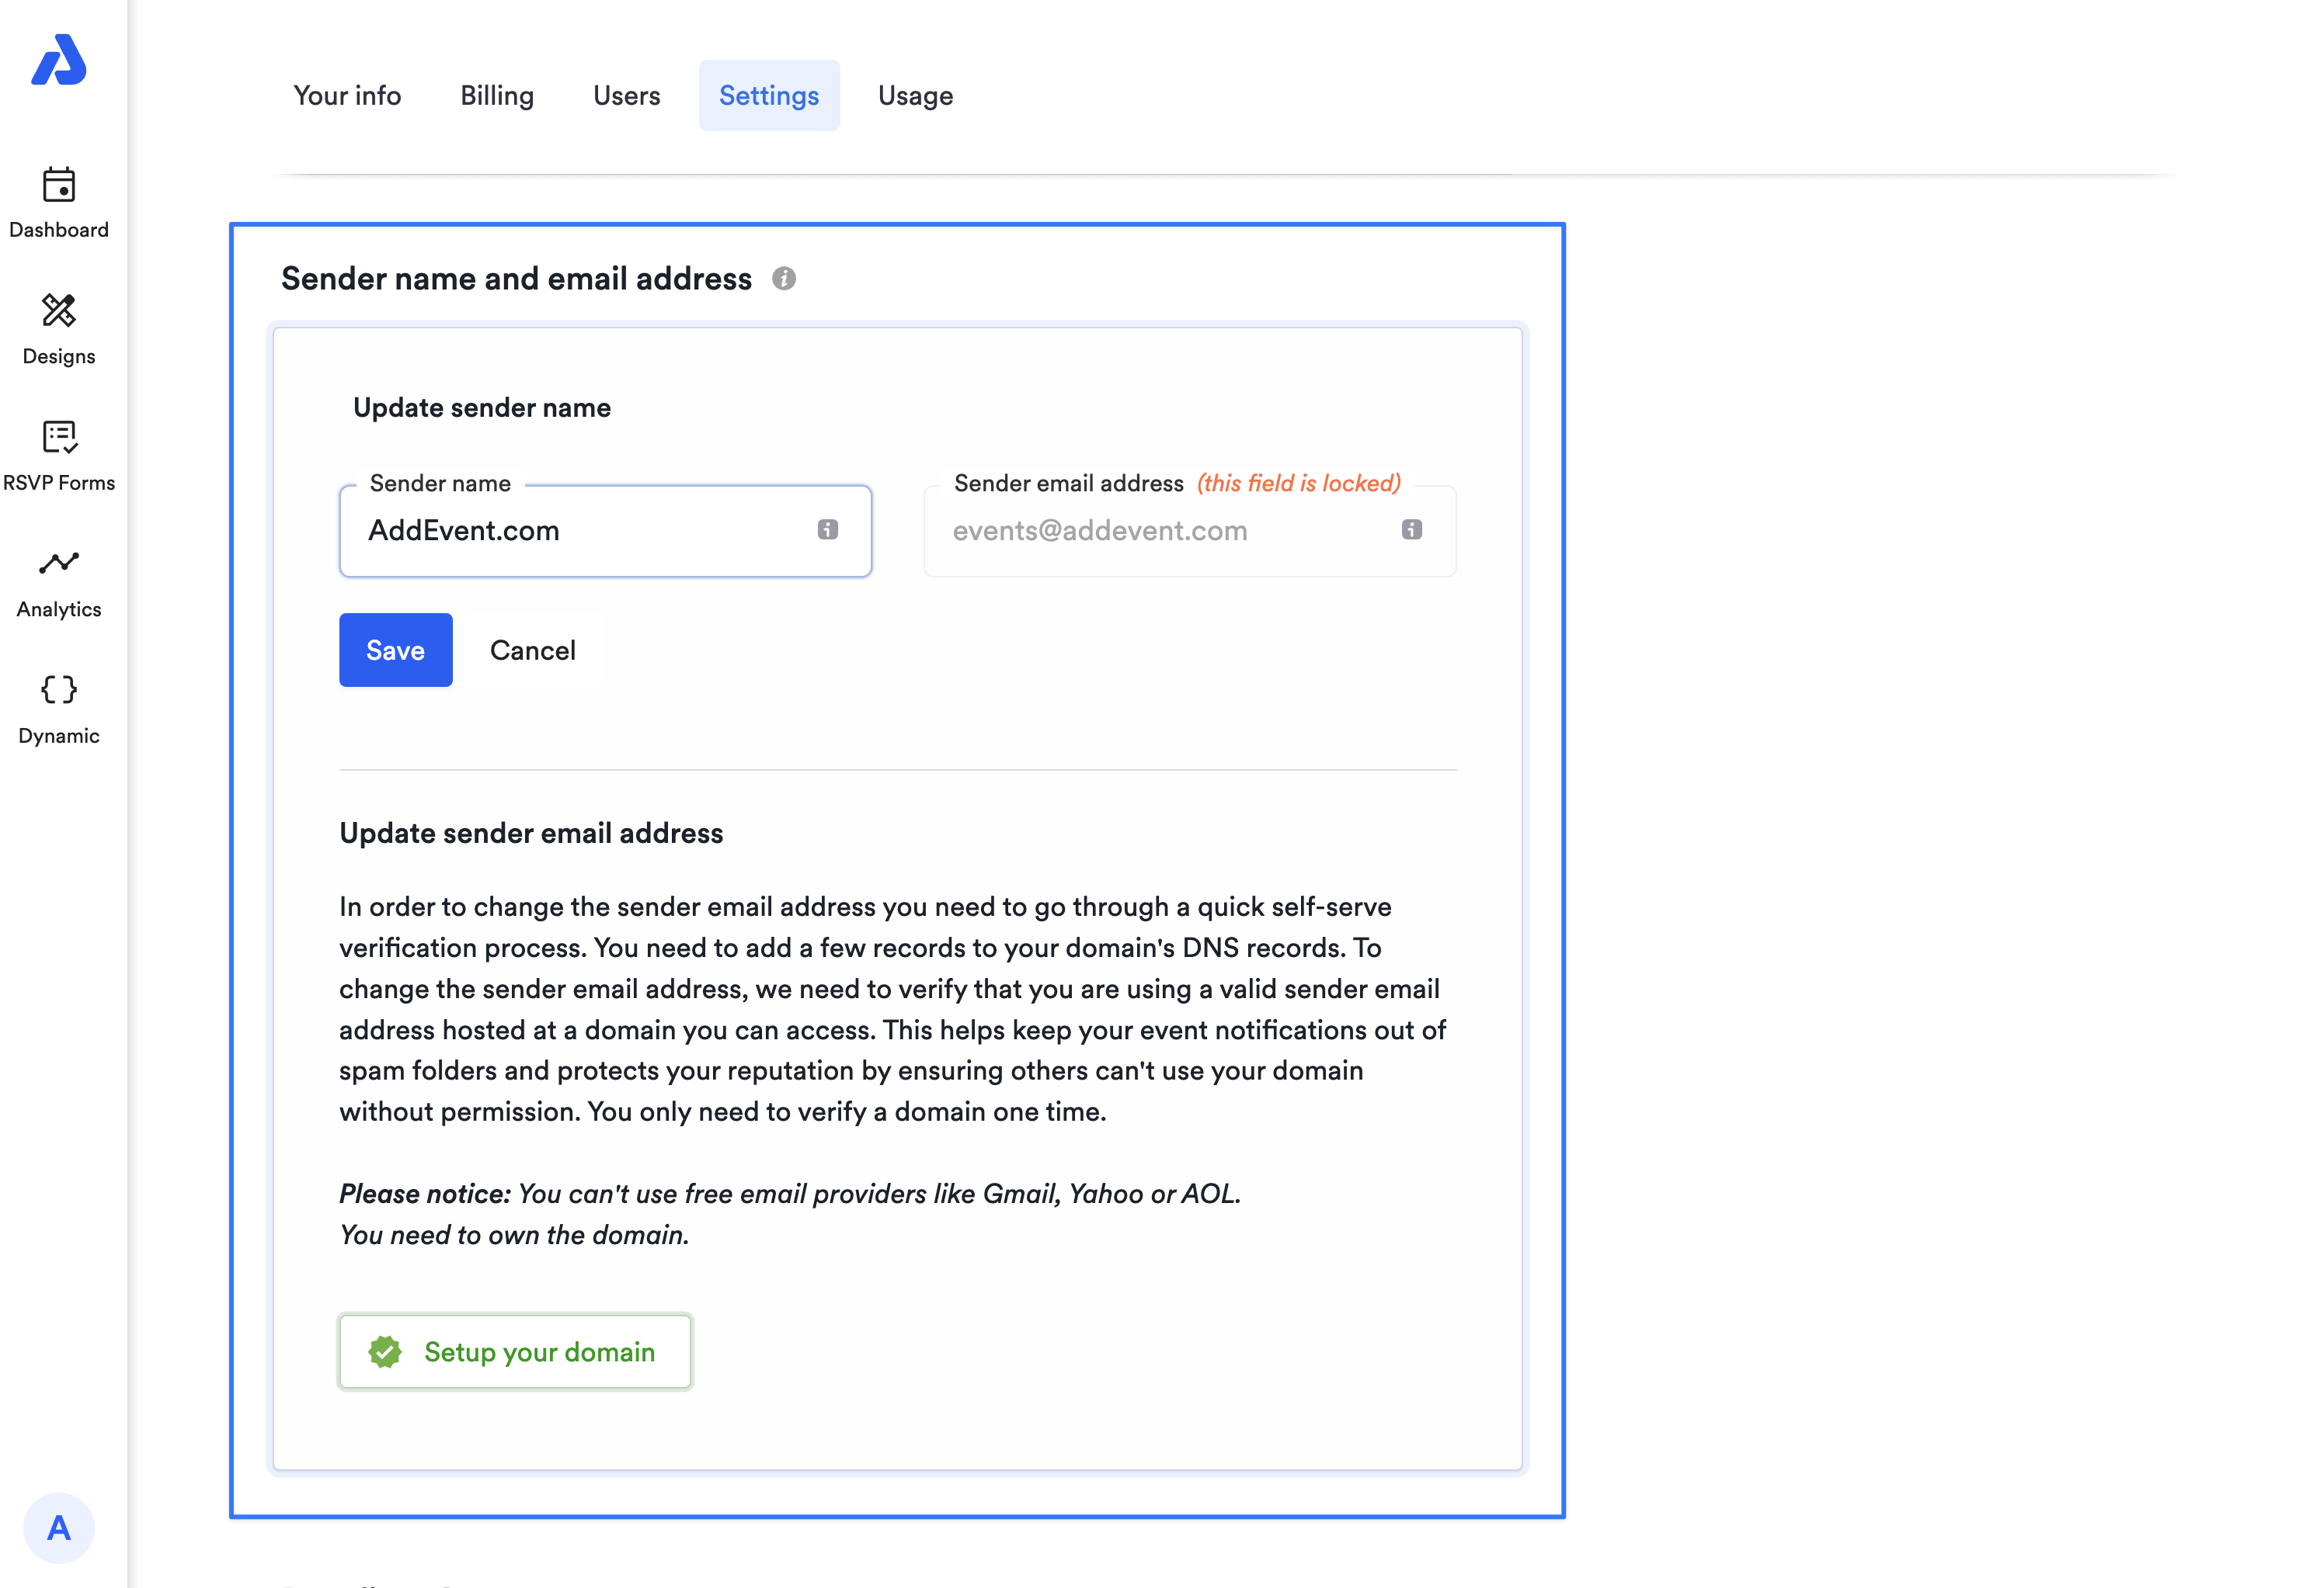Open the Dashboard calendar icon
This screenshot has width=2324, height=1588.
59,185
